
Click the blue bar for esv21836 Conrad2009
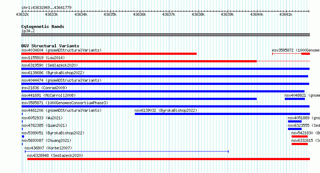click(163, 91)
